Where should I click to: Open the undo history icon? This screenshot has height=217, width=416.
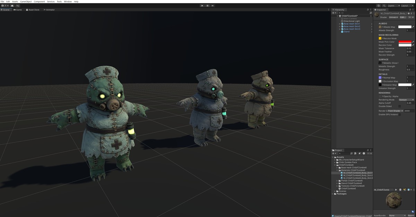tap(379, 6)
